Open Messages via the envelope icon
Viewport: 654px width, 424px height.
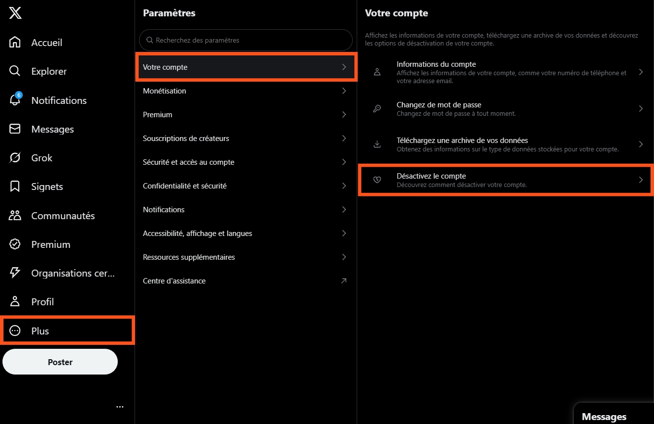[x=15, y=129]
